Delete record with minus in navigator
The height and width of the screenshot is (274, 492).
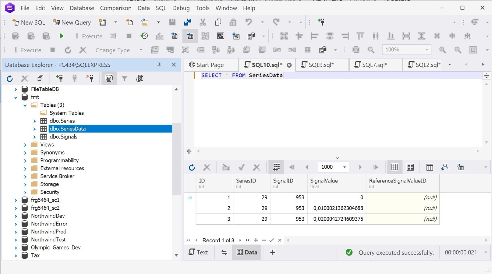(x=264, y=240)
